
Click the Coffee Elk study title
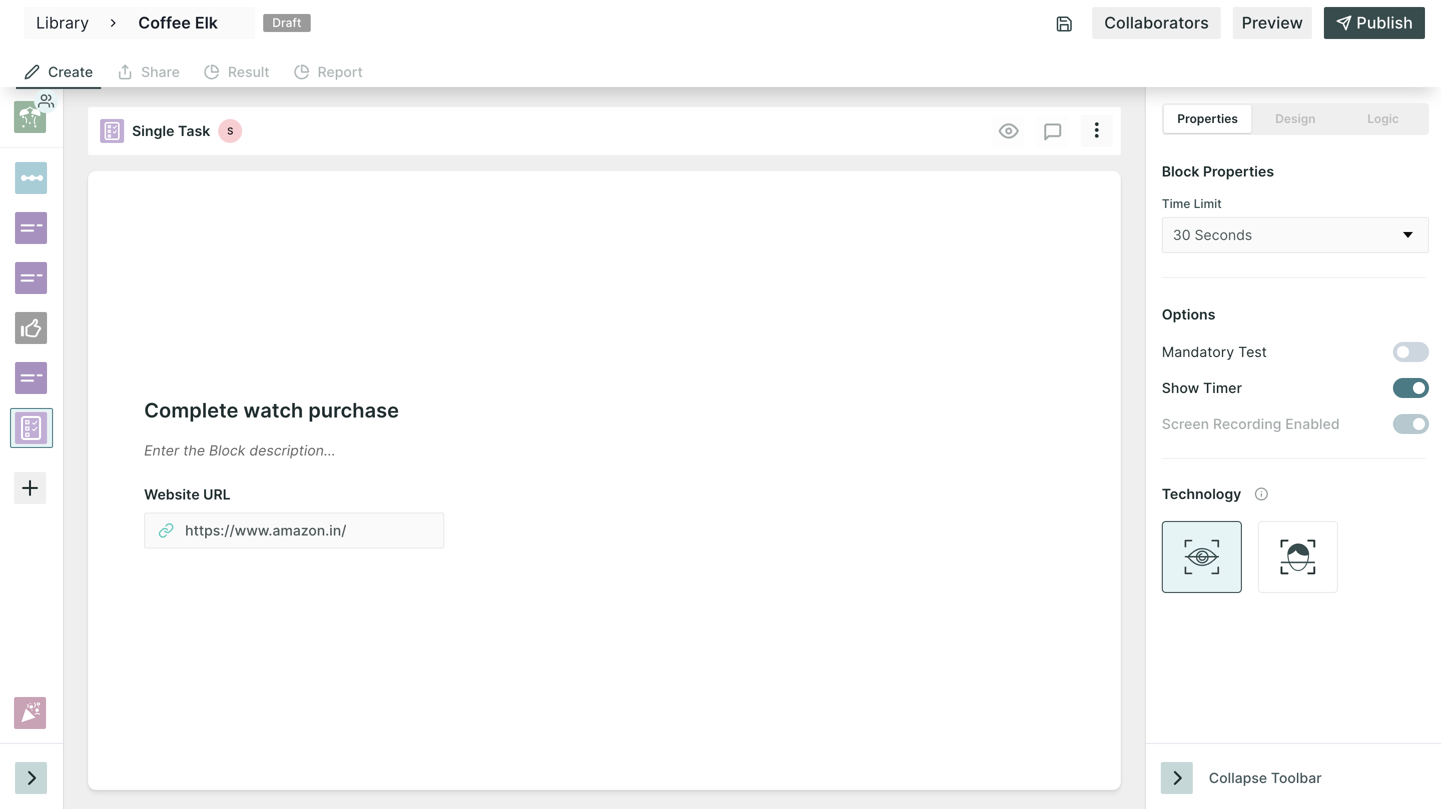(178, 23)
